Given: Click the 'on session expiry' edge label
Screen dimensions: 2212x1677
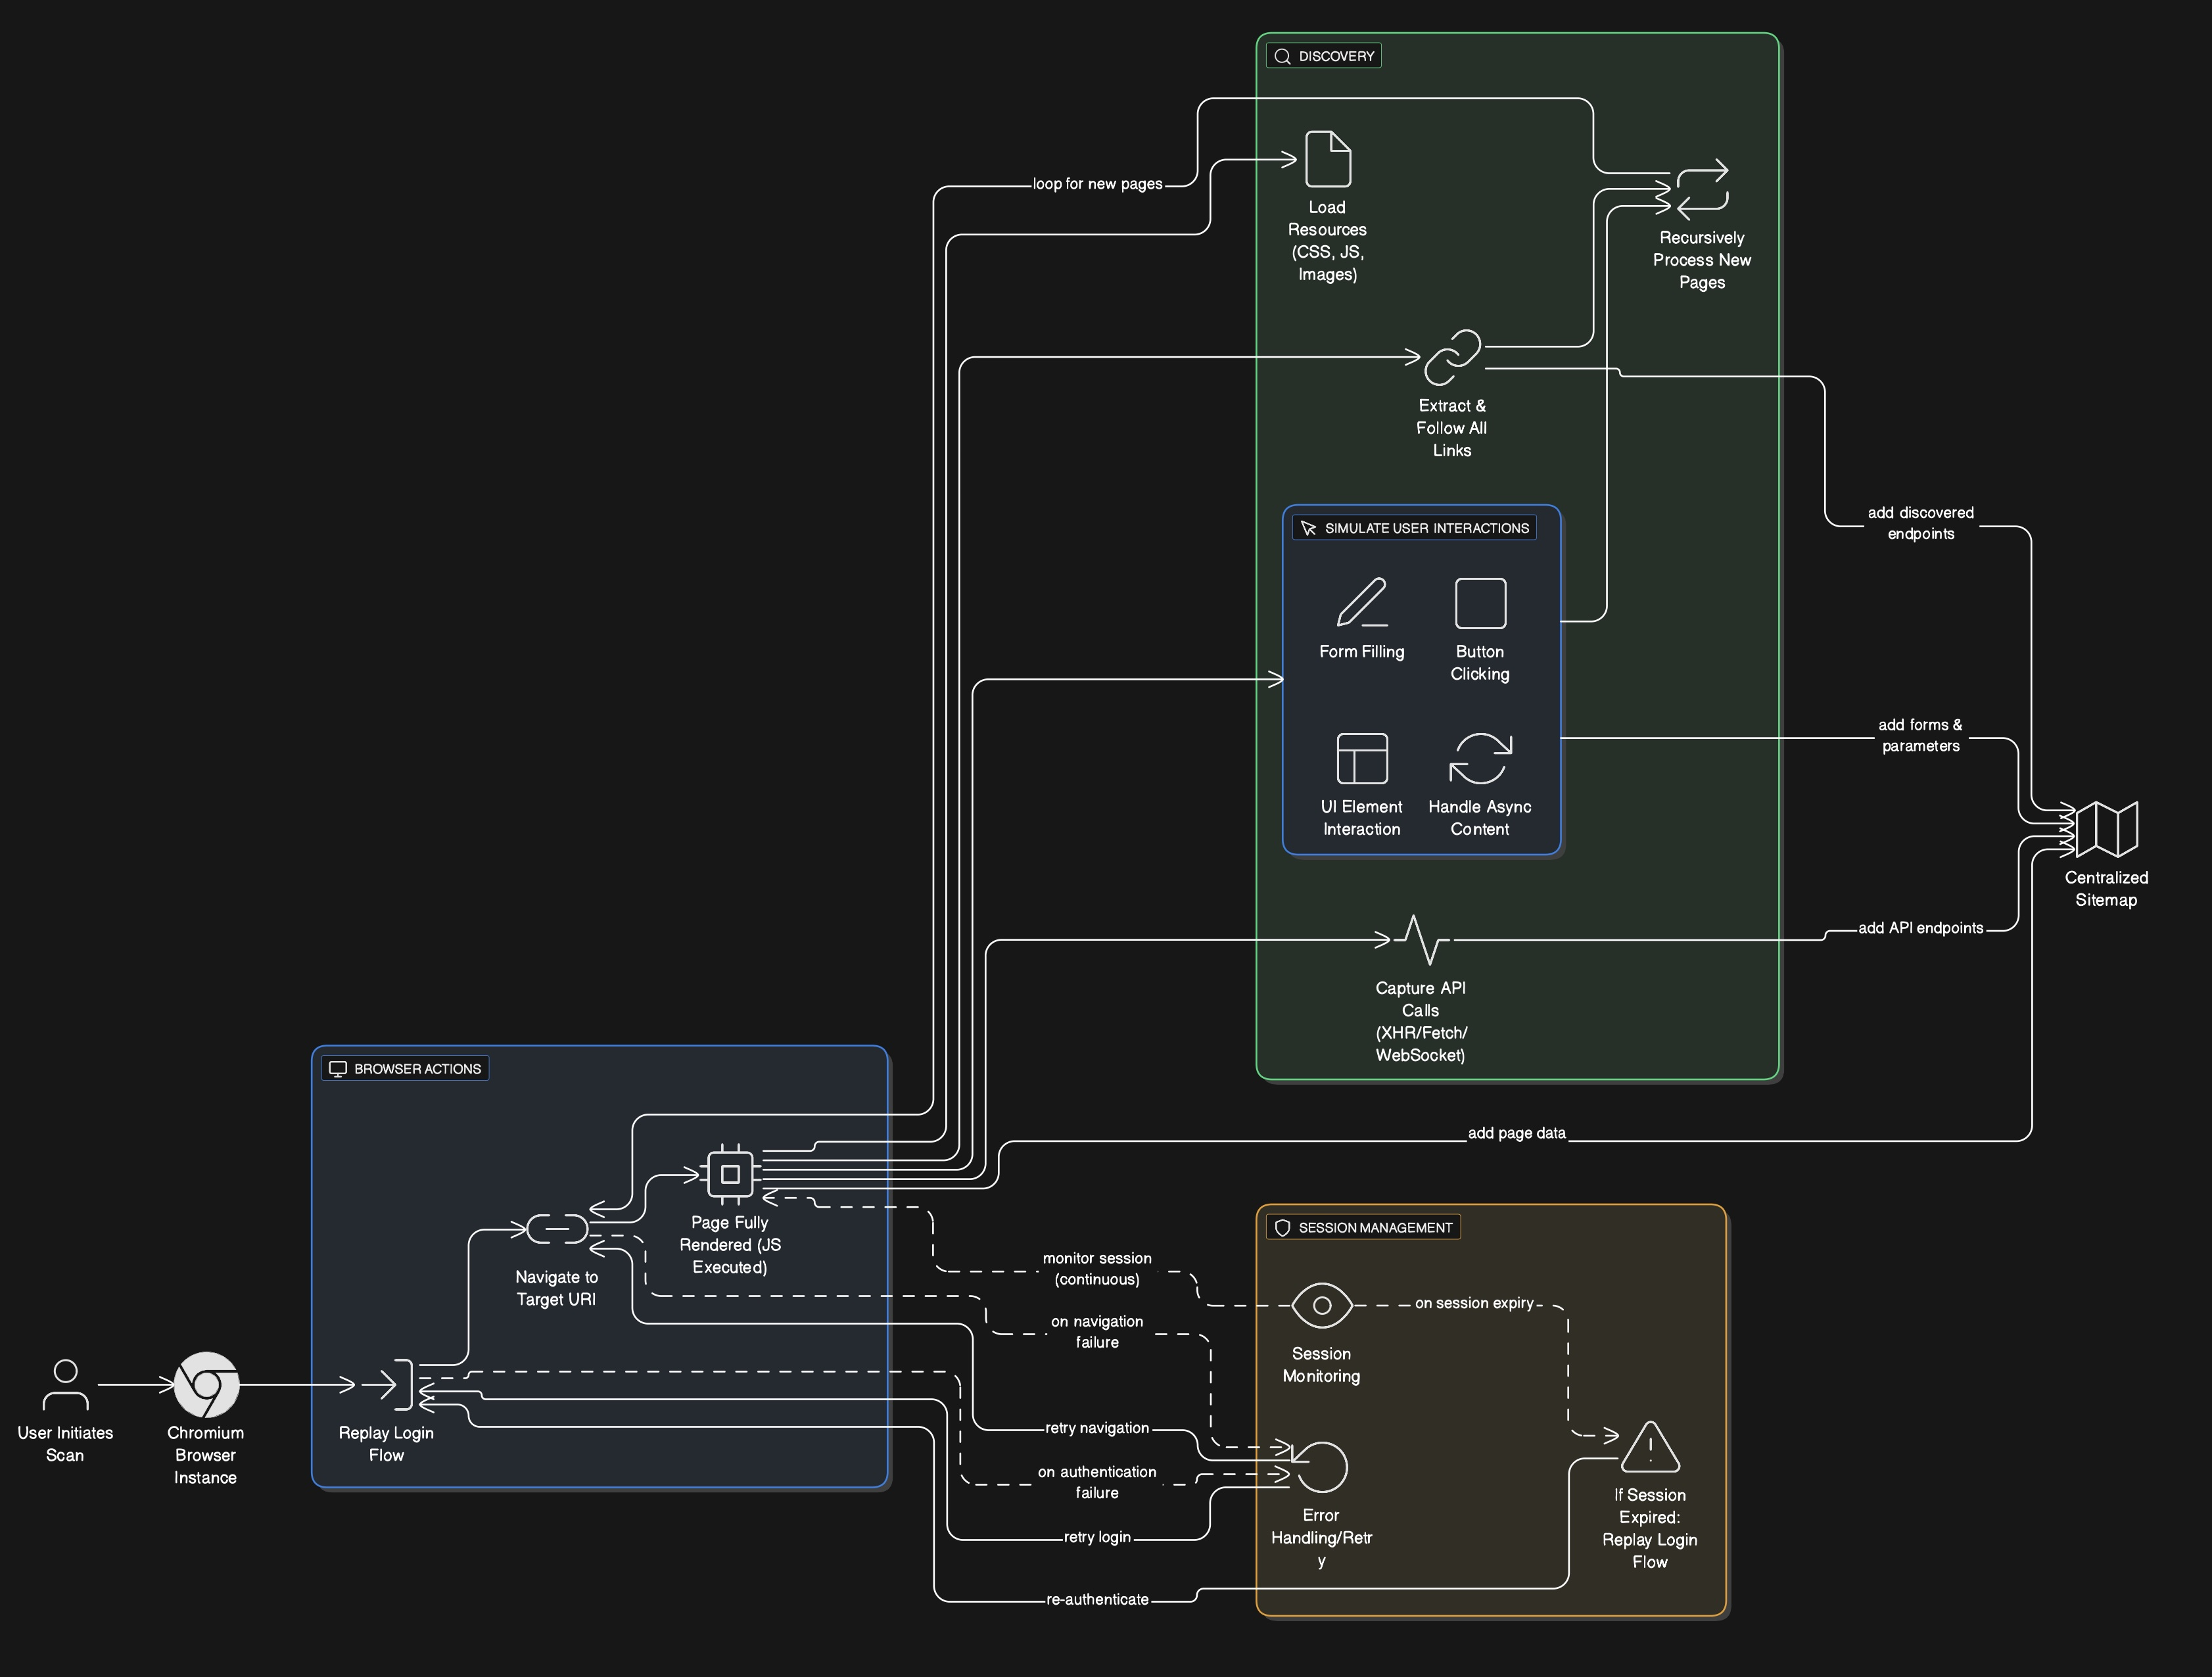Looking at the screenshot, I should pos(1474,1303).
